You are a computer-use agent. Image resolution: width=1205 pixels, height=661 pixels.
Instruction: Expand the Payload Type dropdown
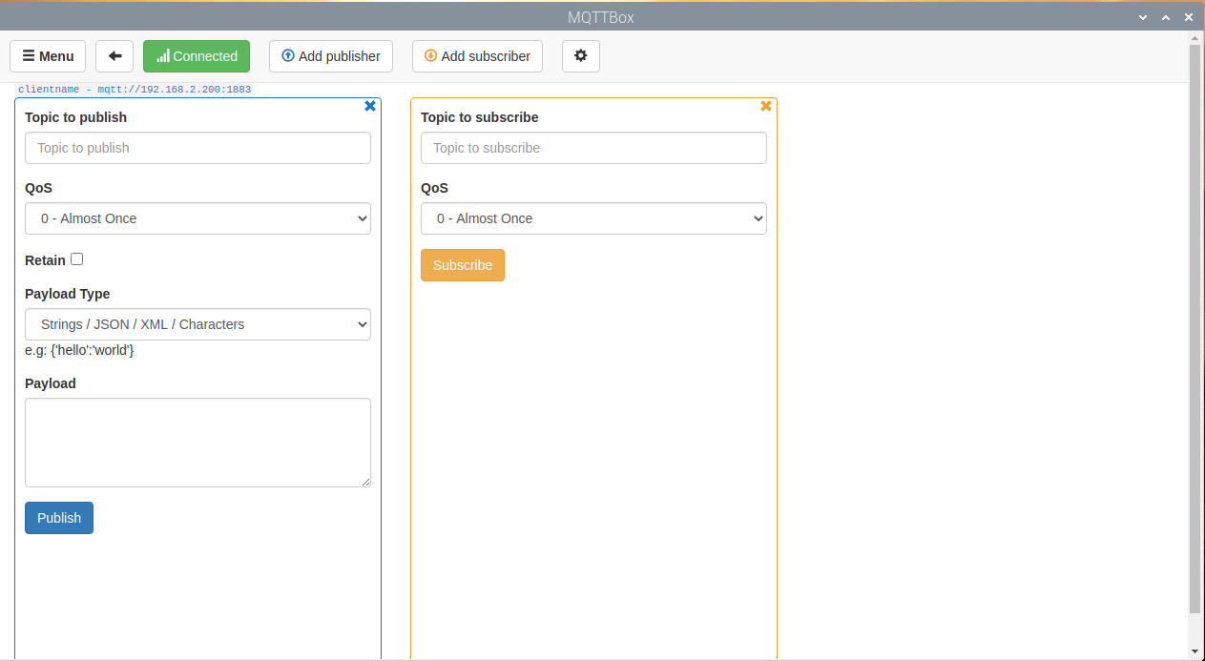pyautogui.click(x=197, y=324)
